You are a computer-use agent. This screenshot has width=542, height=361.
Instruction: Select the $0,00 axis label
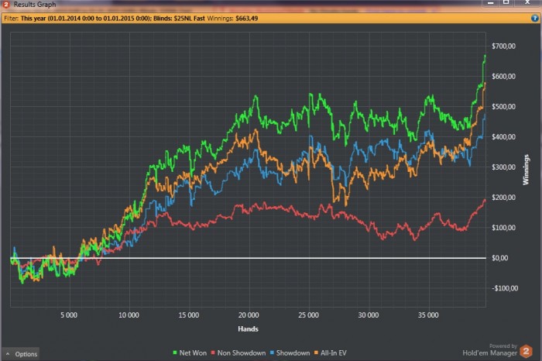pyautogui.click(x=500, y=258)
